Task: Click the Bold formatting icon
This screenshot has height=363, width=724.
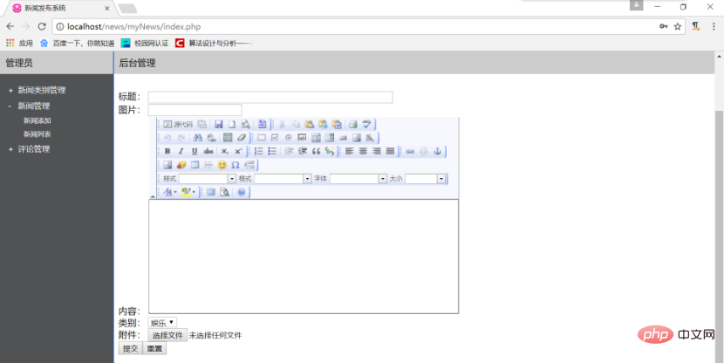Action: pyautogui.click(x=167, y=152)
